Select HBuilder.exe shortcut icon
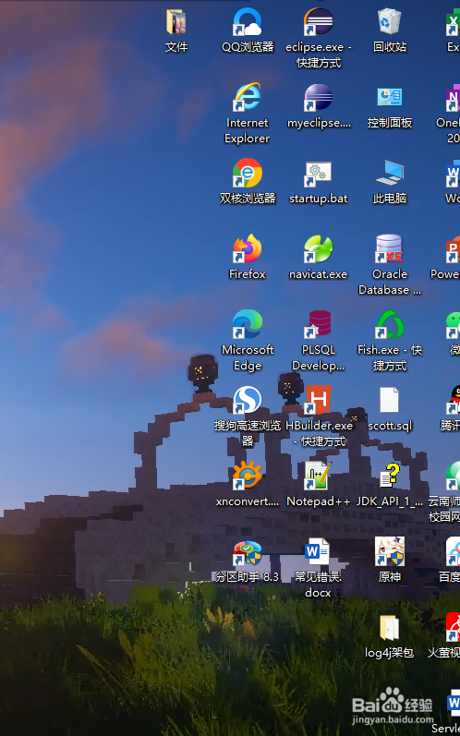460x736 pixels. (319, 400)
